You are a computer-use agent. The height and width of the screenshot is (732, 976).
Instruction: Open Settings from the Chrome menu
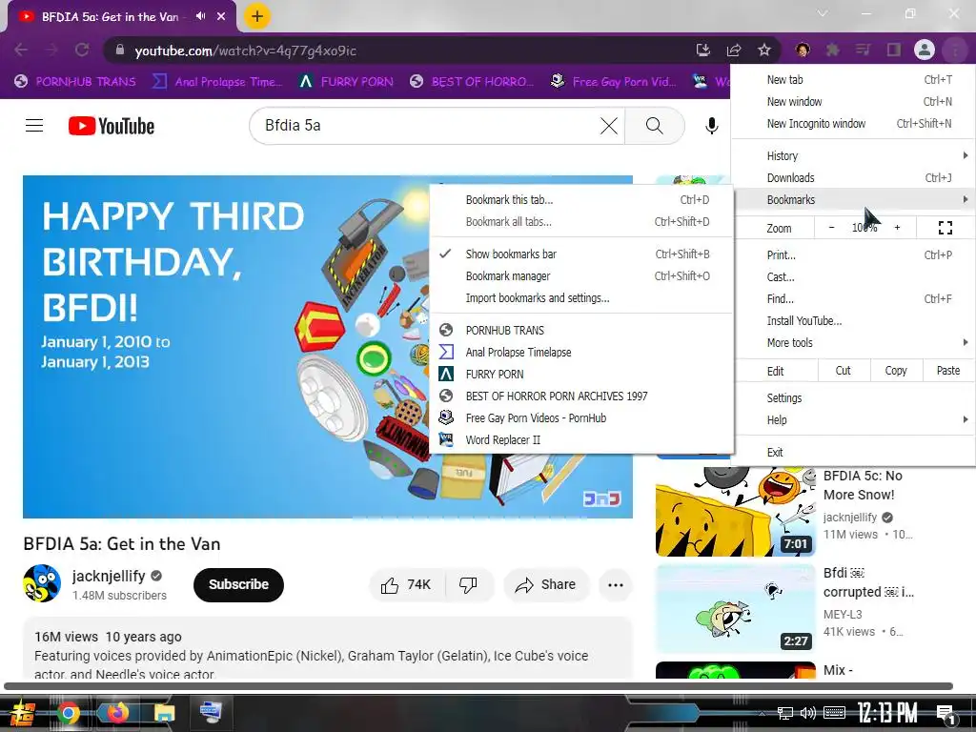point(853,397)
